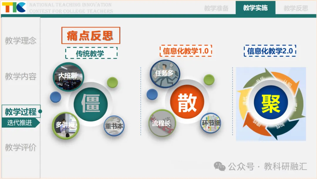Click the 信息化教学1.0 label
The width and height of the screenshot is (317, 179).
coord(186,51)
